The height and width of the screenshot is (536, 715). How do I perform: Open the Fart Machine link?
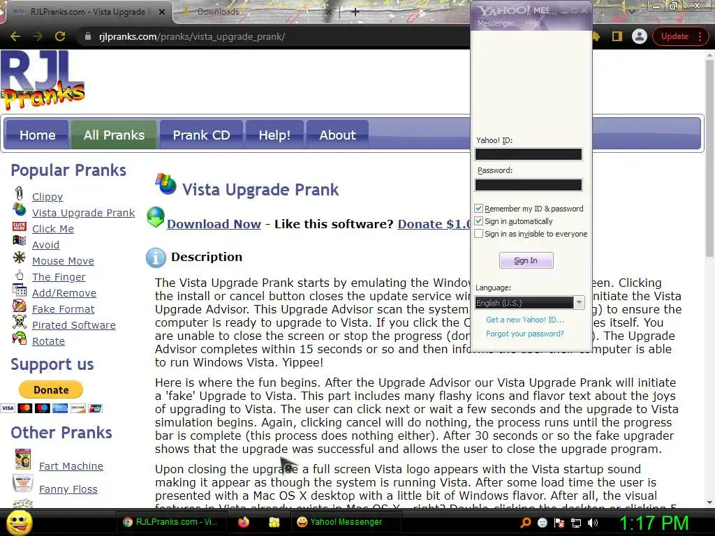[71, 466]
